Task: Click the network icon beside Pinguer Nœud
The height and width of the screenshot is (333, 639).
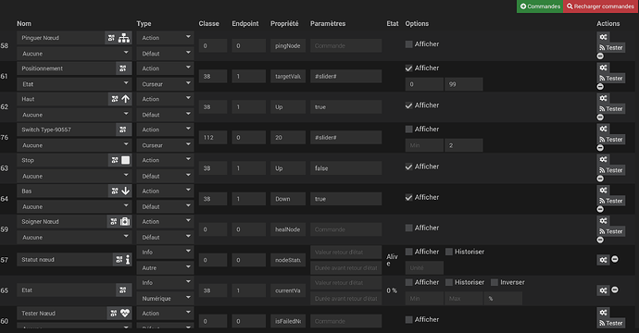Action: pos(124,38)
